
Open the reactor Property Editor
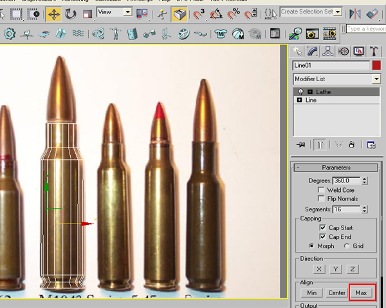point(275,34)
